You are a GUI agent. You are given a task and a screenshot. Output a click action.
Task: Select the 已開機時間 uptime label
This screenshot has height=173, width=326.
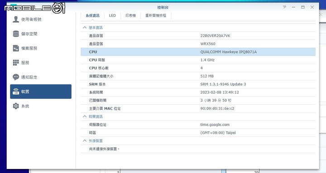coord(98,100)
